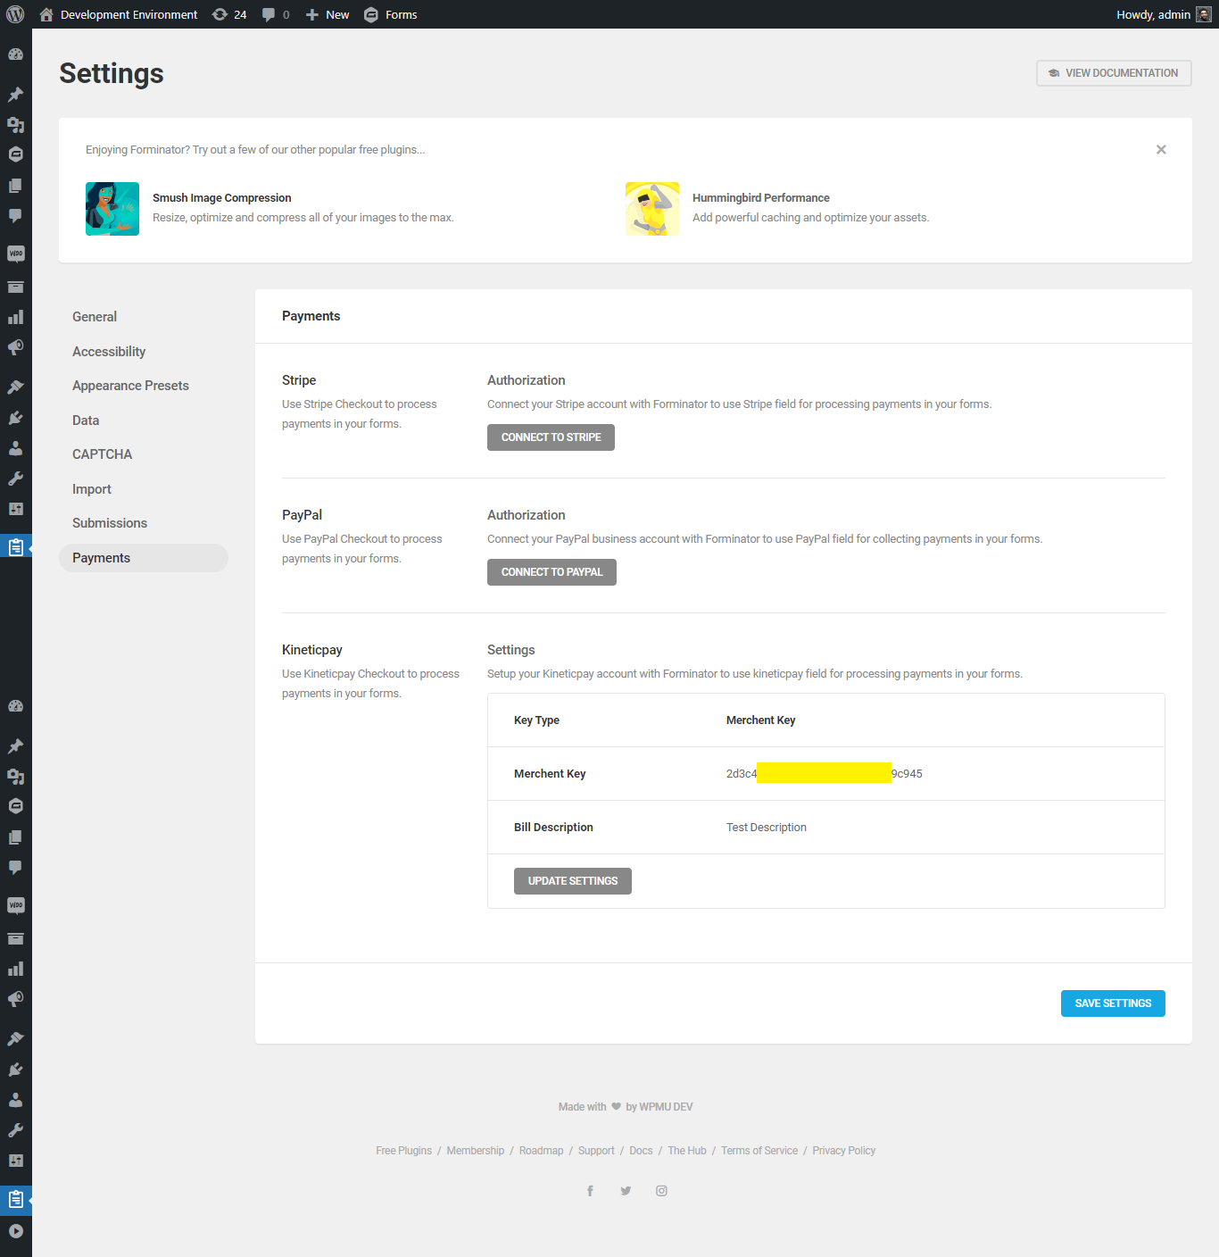Click the Test Description bill value
Screen dimensions: 1219x1257
point(767,828)
